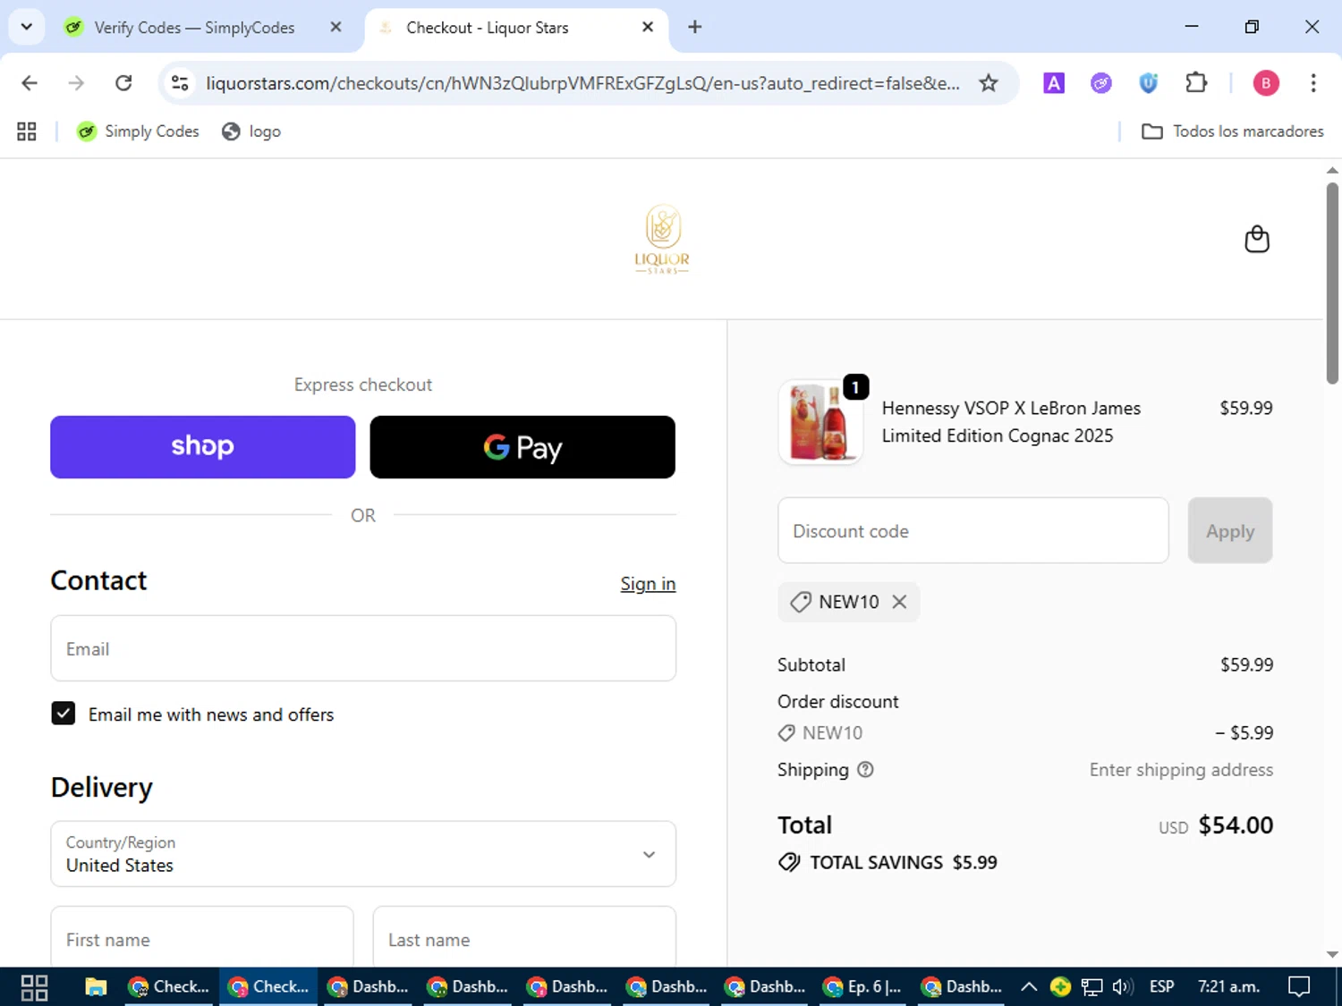Click the page vertical scrollbar
This screenshot has width=1342, height=1006.
tap(1332, 283)
